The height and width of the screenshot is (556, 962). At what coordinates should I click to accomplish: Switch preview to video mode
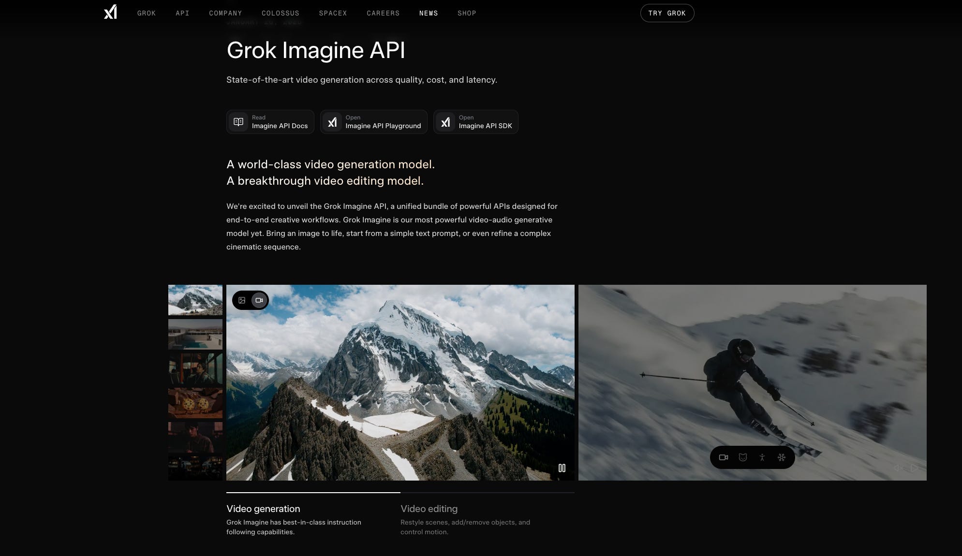coord(259,300)
